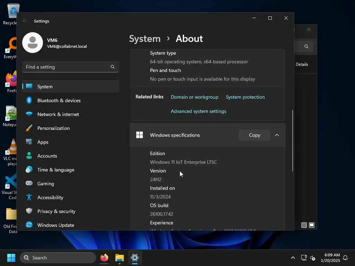Click the back arrow in Settings
The image size is (355, 266).
point(25,21)
